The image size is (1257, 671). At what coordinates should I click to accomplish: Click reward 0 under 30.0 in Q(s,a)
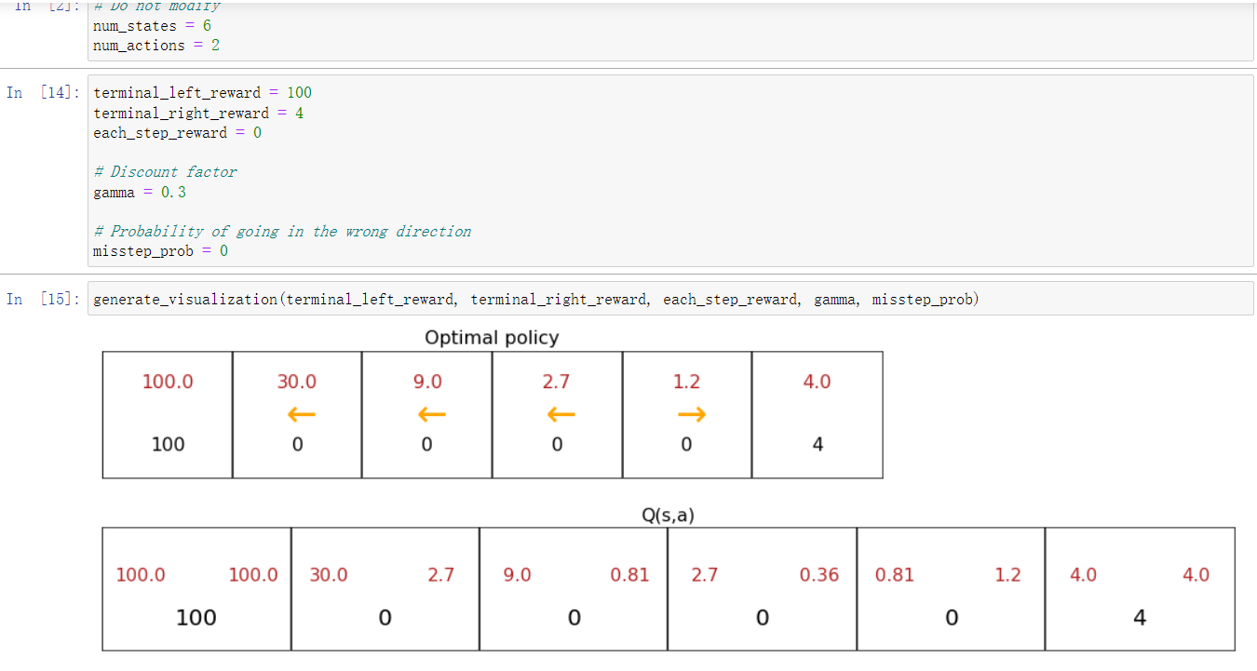click(385, 617)
